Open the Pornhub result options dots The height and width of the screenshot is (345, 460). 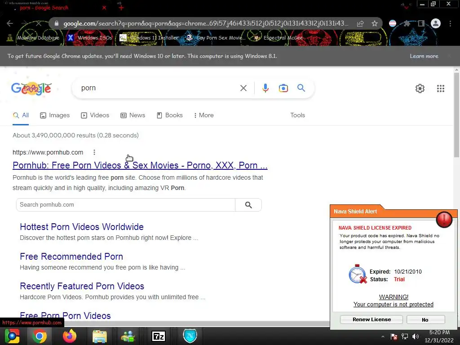94,152
